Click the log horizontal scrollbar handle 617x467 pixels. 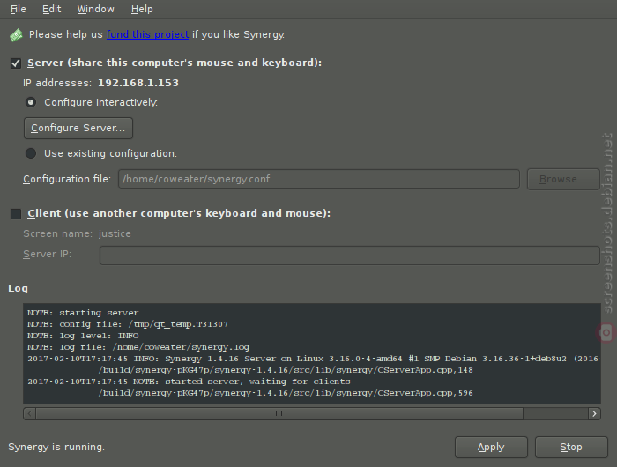[279, 413]
